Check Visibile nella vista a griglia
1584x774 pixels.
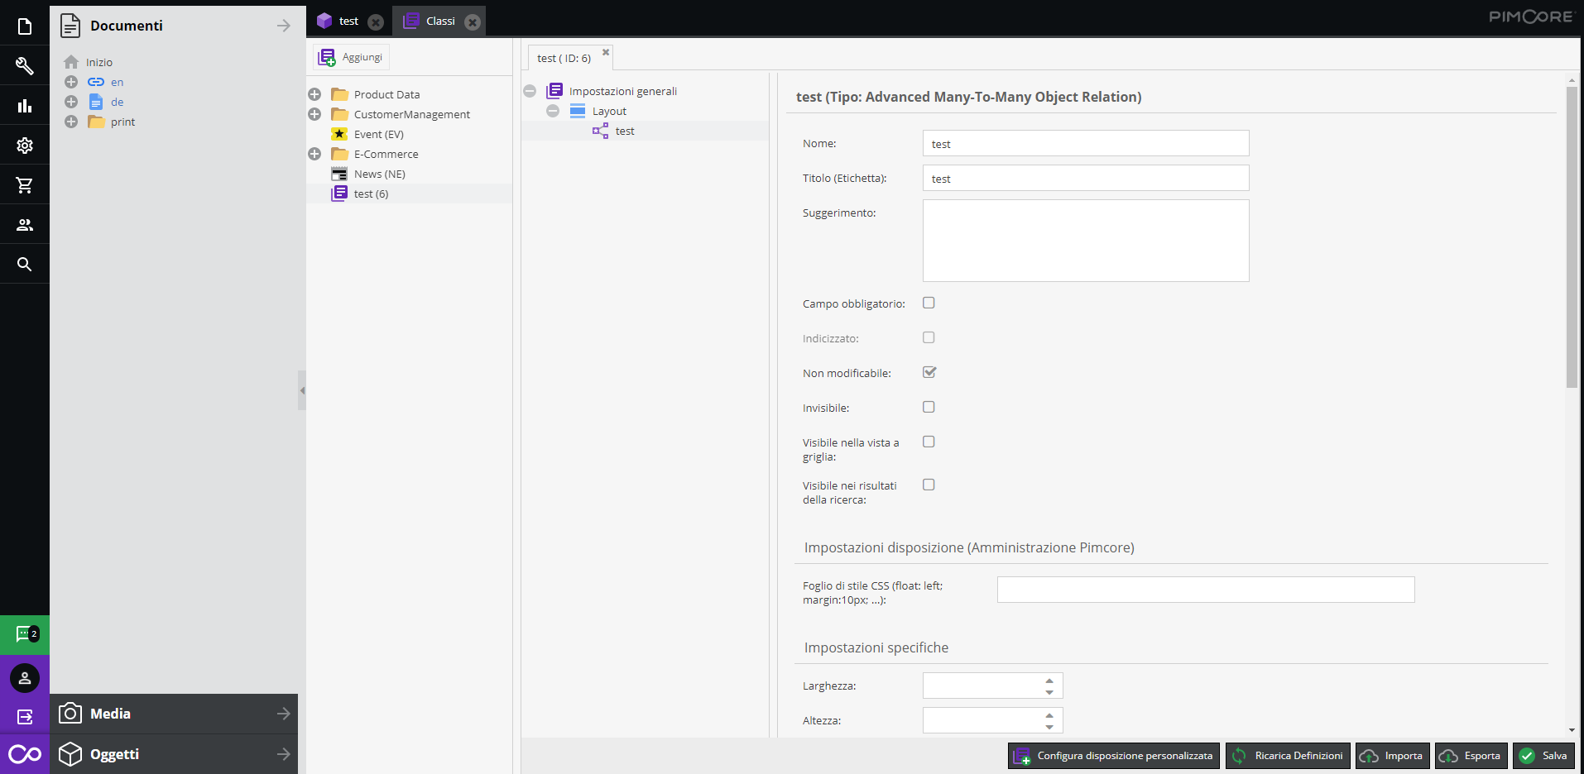pos(929,442)
